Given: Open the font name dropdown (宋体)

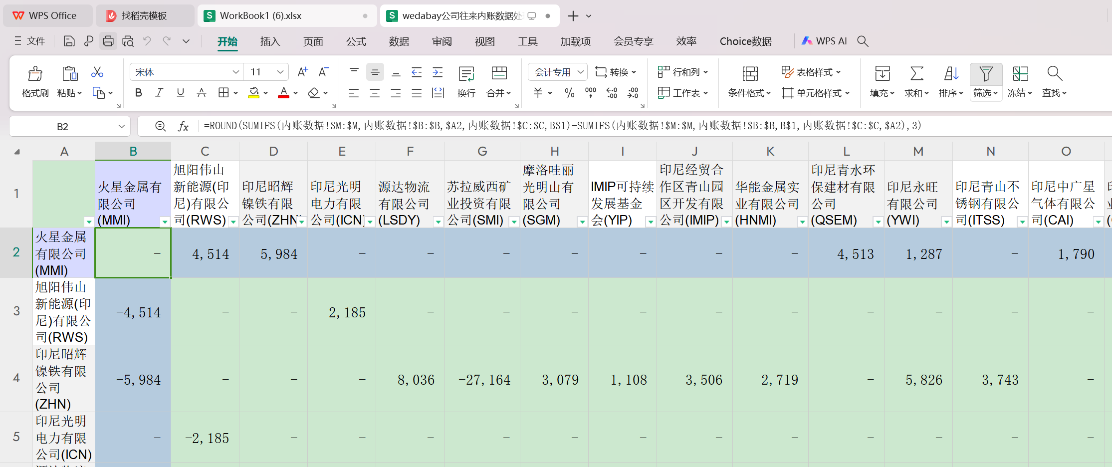Looking at the screenshot, I should pos(235,72).
